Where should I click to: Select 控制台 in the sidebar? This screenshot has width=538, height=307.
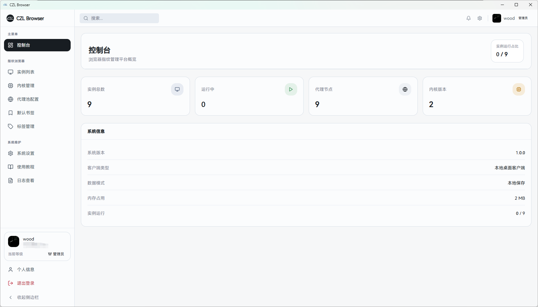point(37,45)
